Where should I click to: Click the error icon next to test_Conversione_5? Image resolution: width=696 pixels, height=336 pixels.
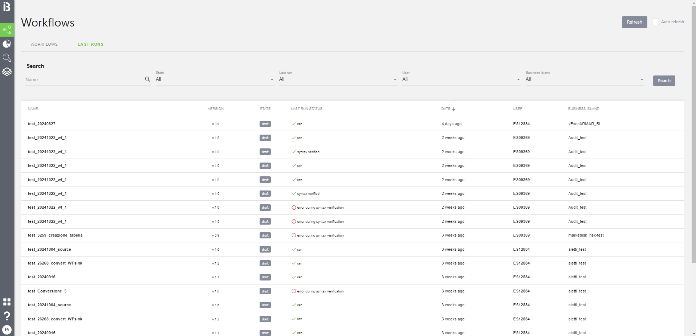coord(293,291)
